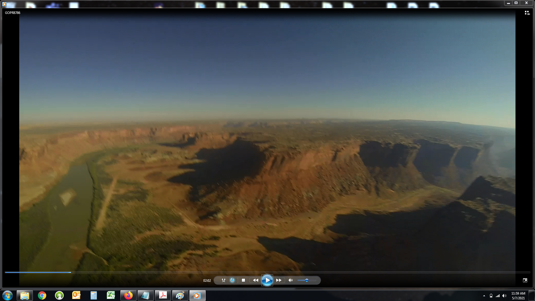Click the system volume tray icon
The height and width of the screenshot is (301, 535).
pos(504,296)
